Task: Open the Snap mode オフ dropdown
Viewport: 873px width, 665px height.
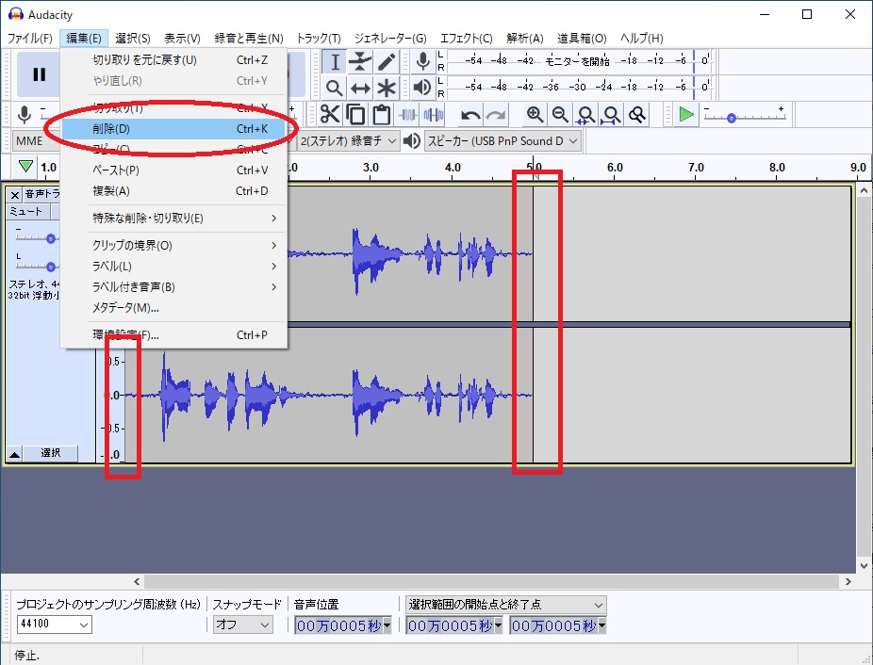Action: click(x=242, y=624)
